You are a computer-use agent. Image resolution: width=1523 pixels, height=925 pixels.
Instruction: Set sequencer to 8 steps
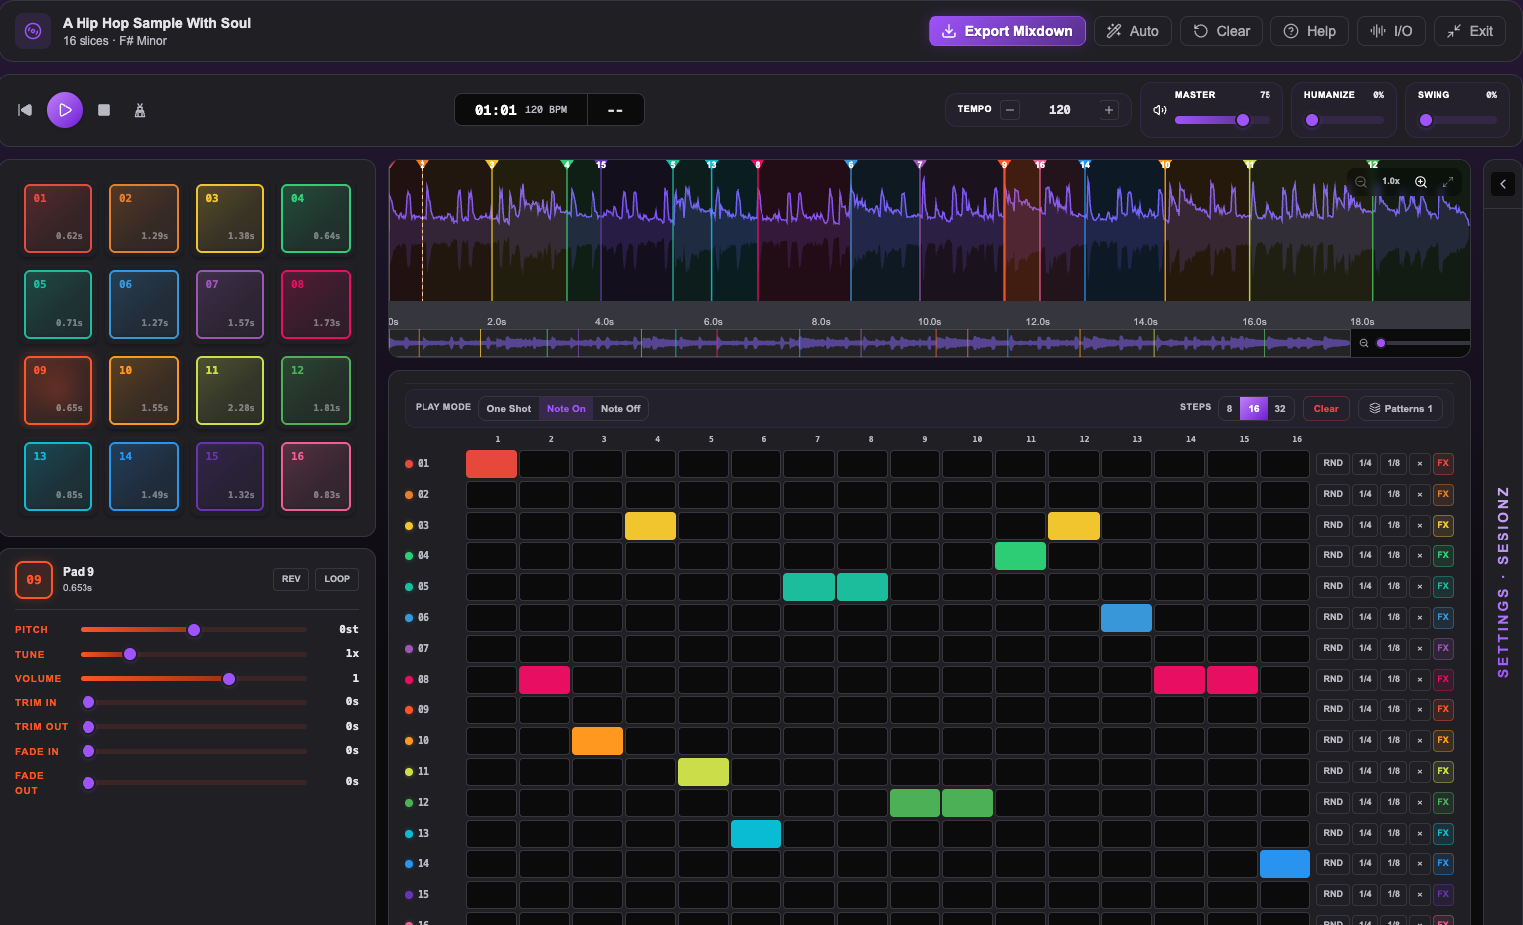click(x=1229, y=408)
